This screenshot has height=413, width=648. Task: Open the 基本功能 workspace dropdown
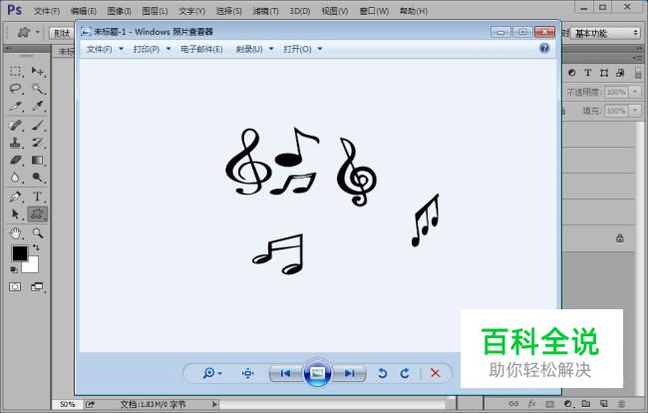coord(606,33)
